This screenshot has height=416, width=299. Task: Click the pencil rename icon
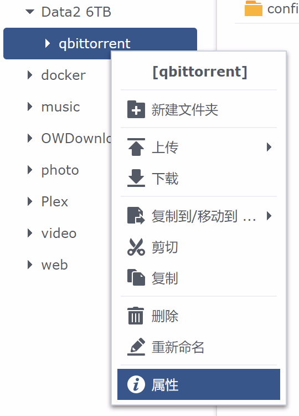click(136, 347)
